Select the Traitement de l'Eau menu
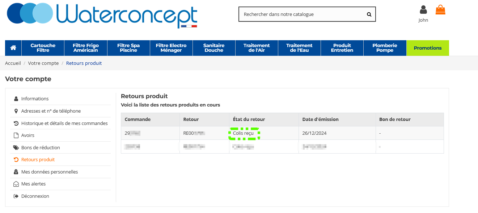The width and height of the screenshot is (478, 213). pyautogui.click(x=299, y=48)
